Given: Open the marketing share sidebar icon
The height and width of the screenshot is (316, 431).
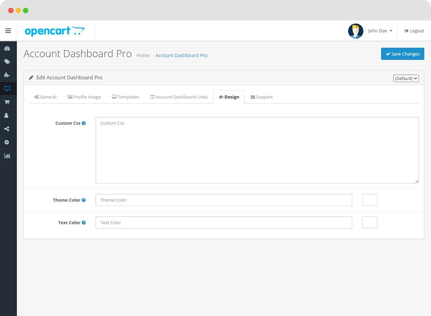Looking at the screenshot, I should pyautogui.click(x=7, y=129).
